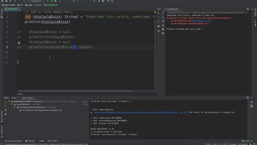
Task: Open the Structure side tool window
Action: tap(2, 132)
